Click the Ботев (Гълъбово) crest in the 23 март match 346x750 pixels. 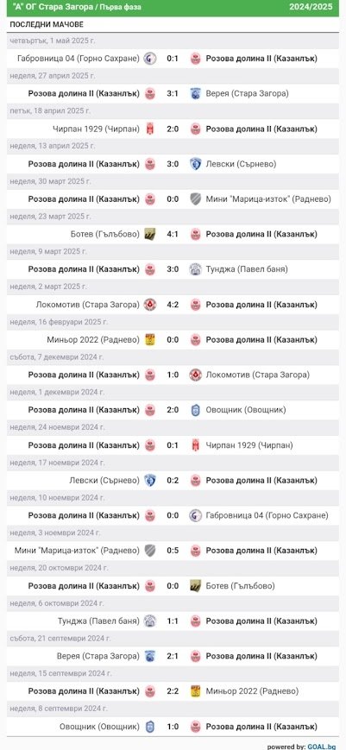(x=150, y=235)
